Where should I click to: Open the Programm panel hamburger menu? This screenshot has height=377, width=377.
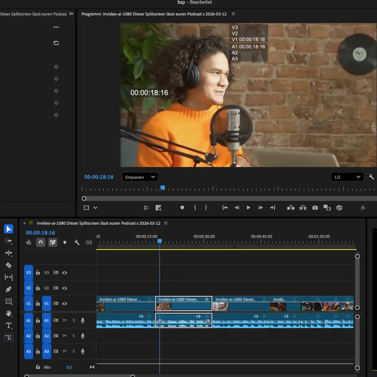pyautogui.click(x=233, y=14)
